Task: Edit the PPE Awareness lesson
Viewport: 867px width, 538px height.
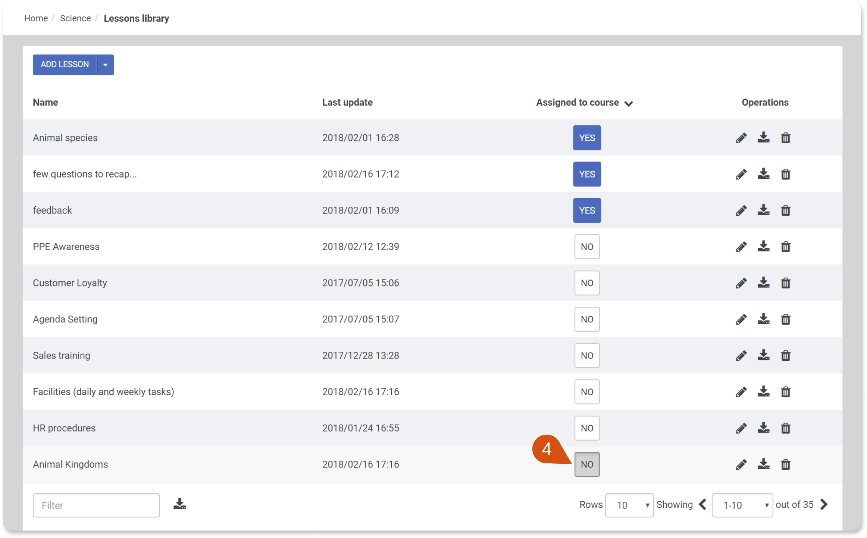Action: (741, 247)
